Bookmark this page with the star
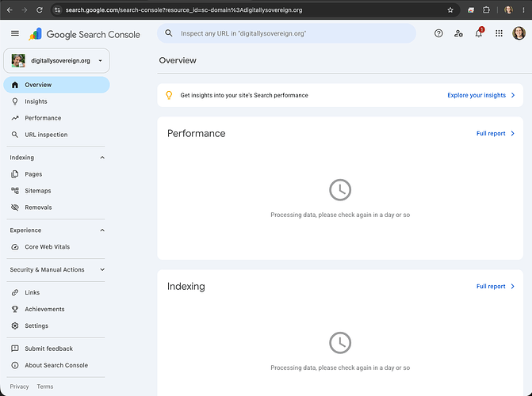This screenshot has height=396, width=532. [x=450, y=10]
